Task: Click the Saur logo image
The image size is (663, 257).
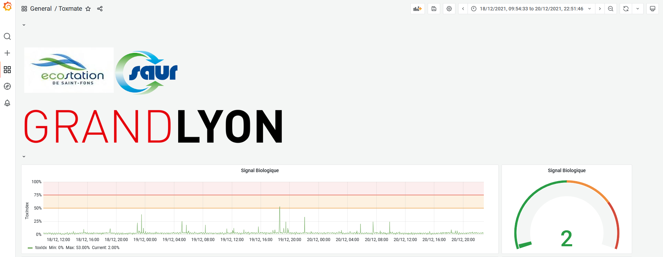Action: pyautogui.click(x=147, y=72)
